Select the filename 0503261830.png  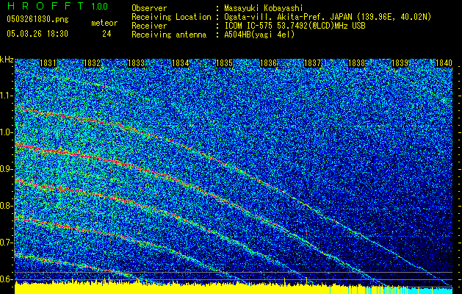[x=37, y=19]
